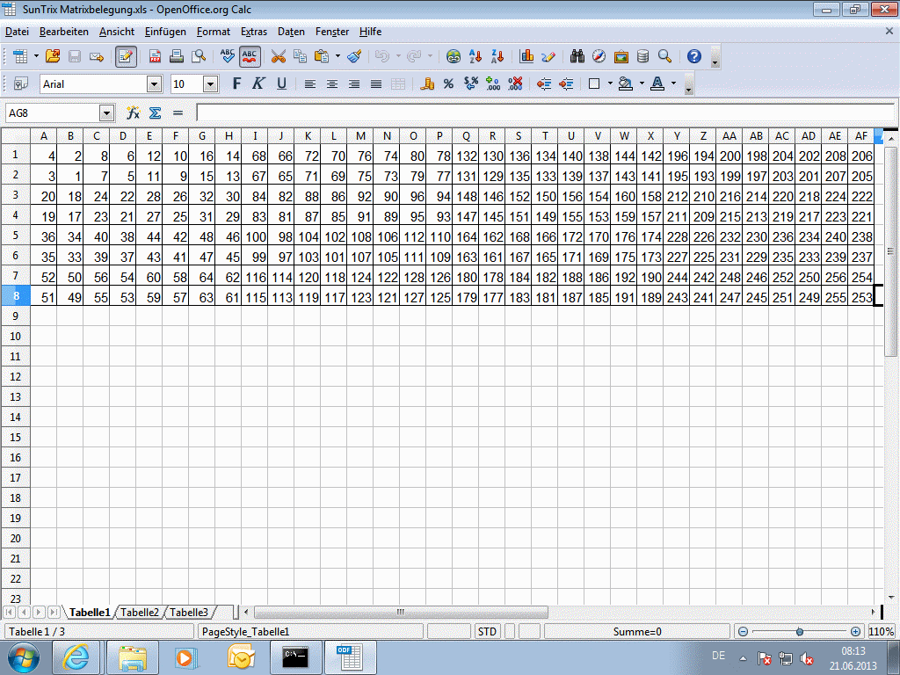Toggle Edit File mode button
This screenshot has height=675, width=900.
pos(126,56)
